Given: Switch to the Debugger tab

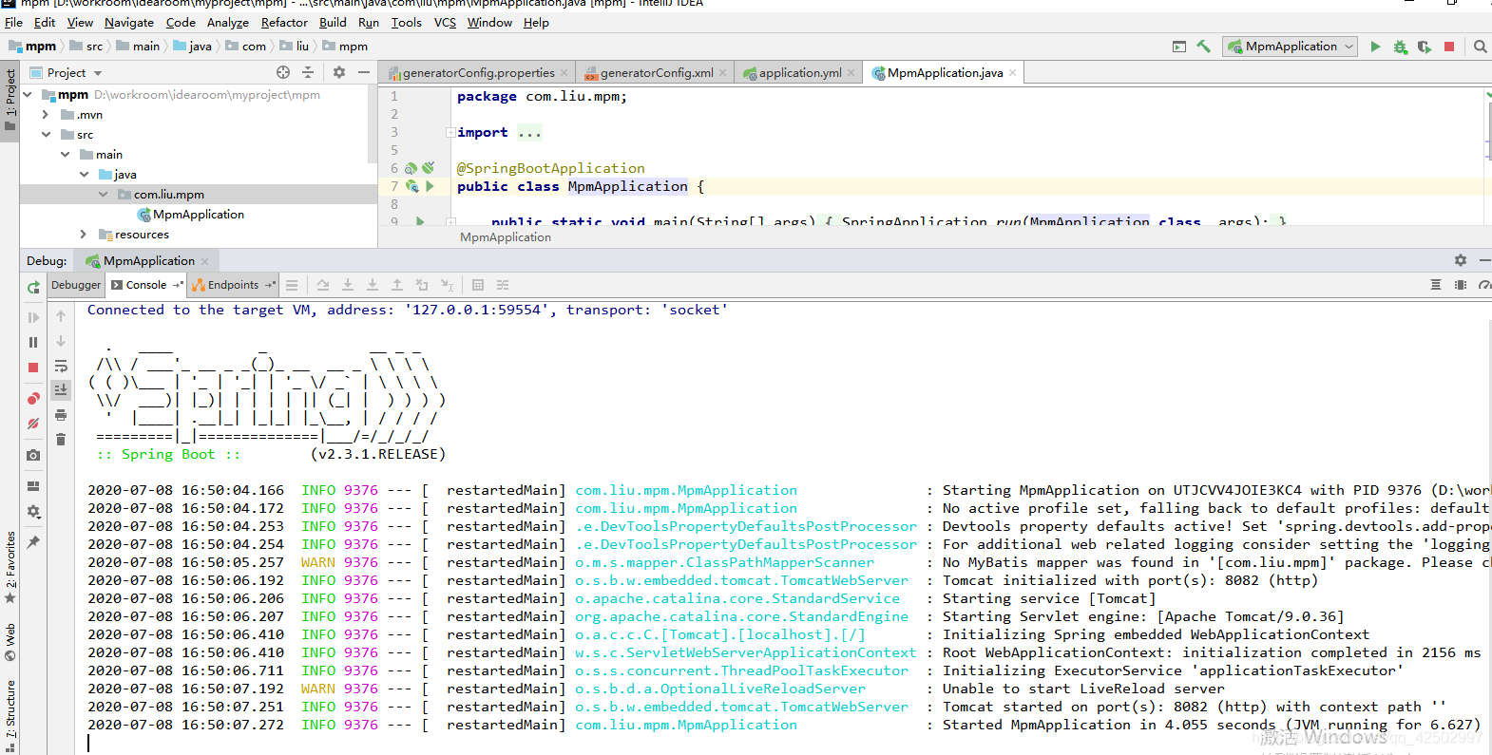Looking at the screenshot, I should [x=76, y=285].
